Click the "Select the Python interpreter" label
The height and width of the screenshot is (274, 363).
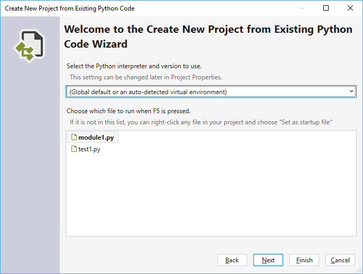[133, 66]
